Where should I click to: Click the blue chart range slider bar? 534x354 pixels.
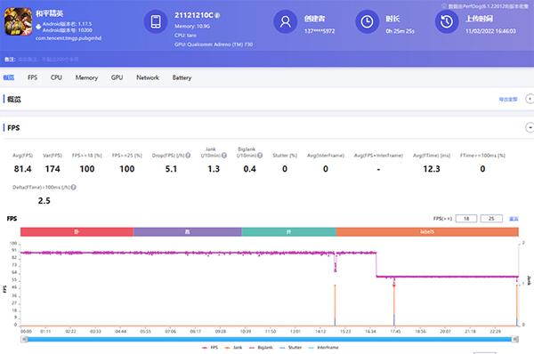270,339
